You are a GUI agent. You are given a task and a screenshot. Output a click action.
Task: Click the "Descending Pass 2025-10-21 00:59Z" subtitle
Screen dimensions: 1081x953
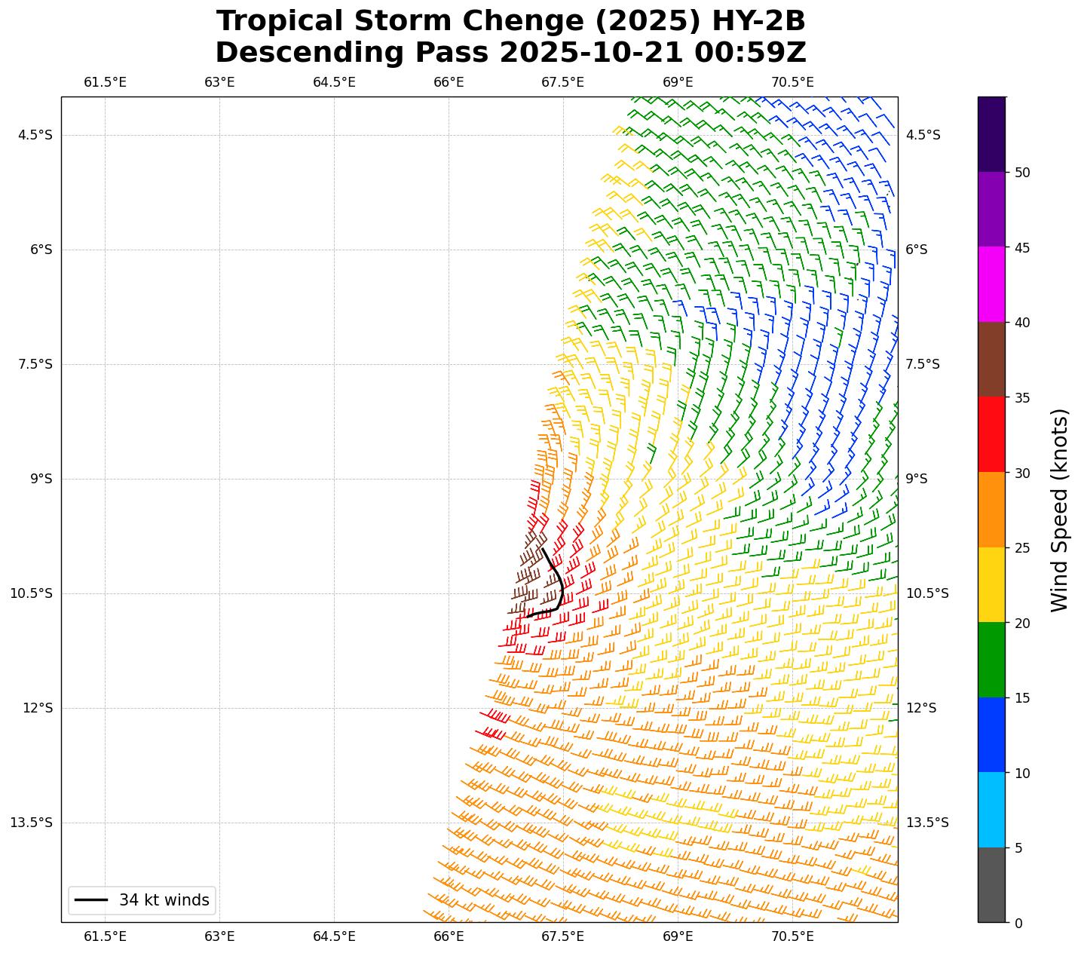[510, 53]
